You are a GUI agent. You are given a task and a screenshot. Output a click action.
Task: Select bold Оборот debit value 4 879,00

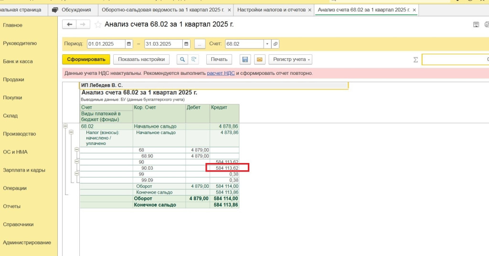(198, 198)
